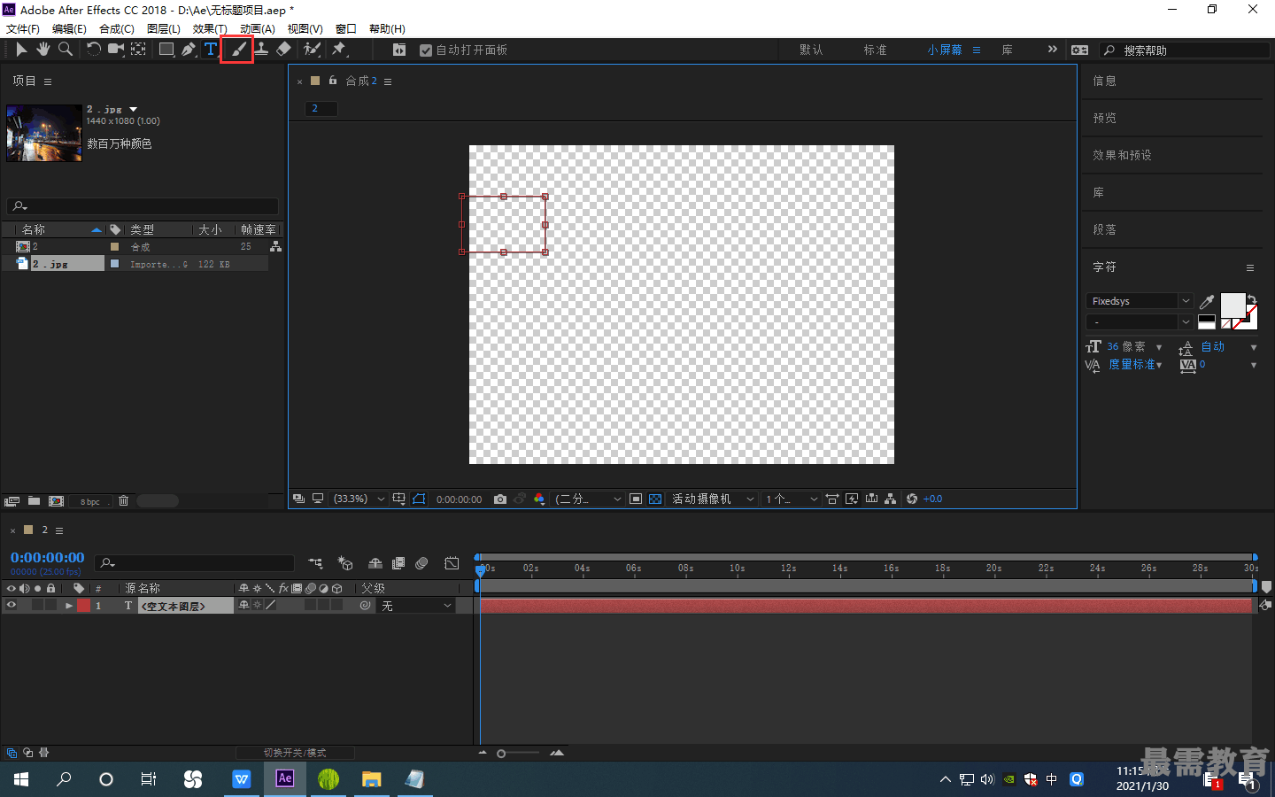Viewport: 1275px width, 797px height.
Task: Open the composition flowchart icon in viewer
Action: click(x=891, y=499)
